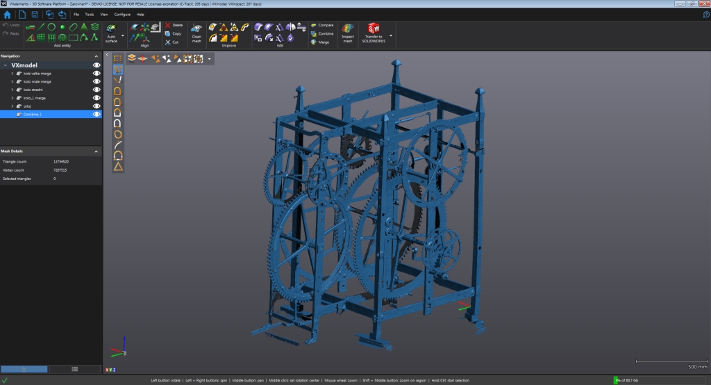Expand the kolo male merge tree node
Image resolution: width=711 pixels, height=385 pixels.
(12, 81)
